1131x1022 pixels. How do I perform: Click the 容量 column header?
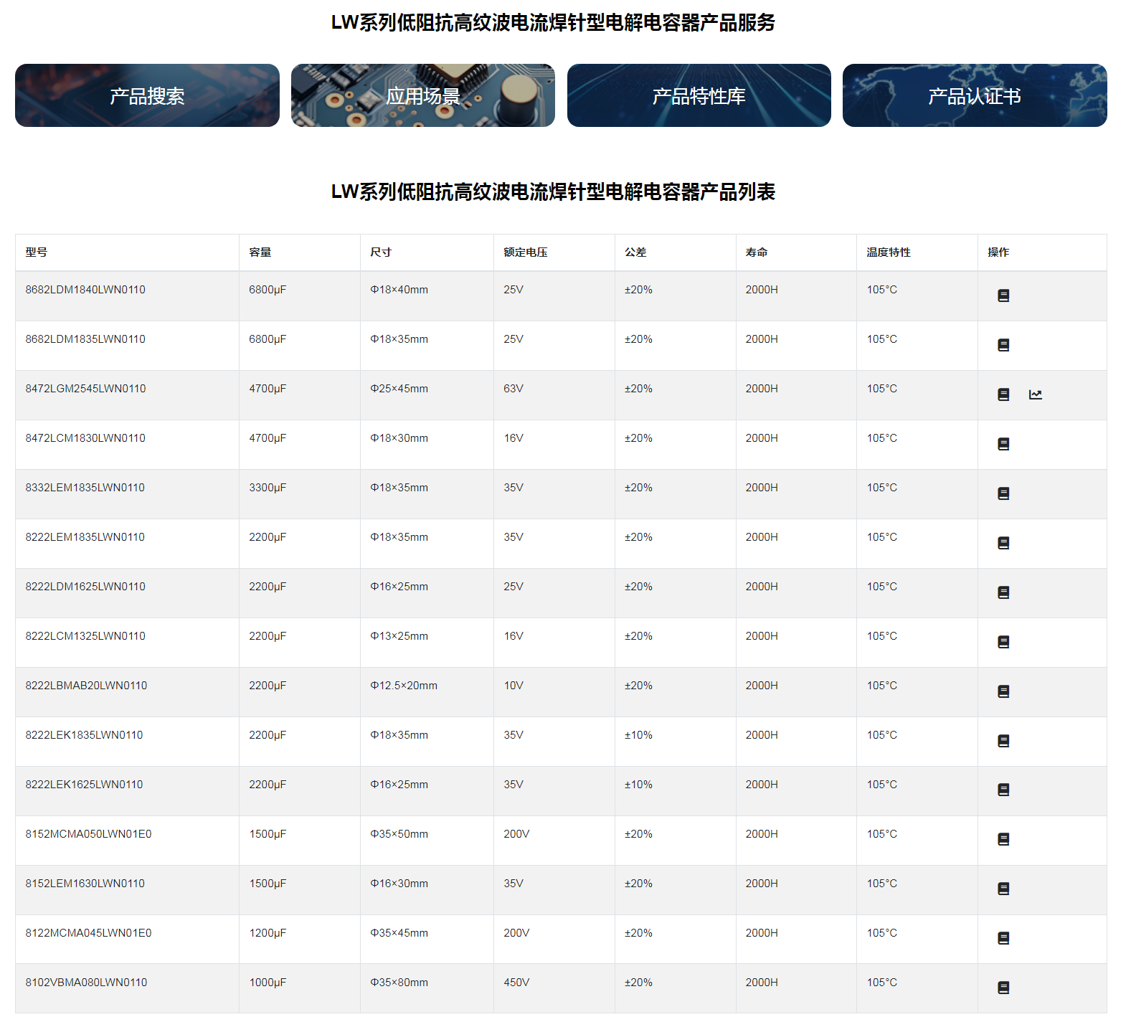260,252
